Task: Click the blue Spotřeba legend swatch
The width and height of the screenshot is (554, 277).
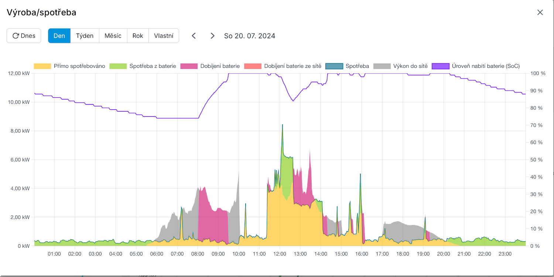Action: [334, 66]
